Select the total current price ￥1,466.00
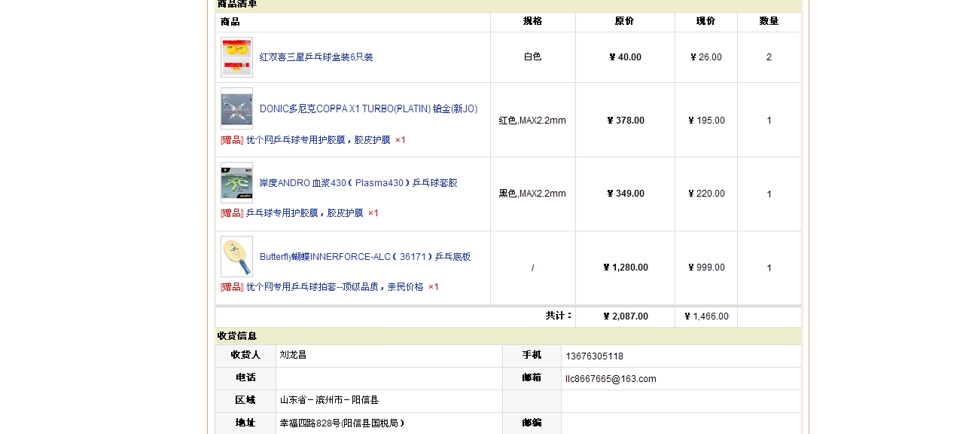Viewport: 972px width, 434px height. [x=706, y=316]
